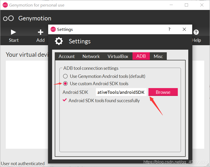Click the Settings gear icon in dialog header
Screen dimensions: 210x167
(x=59, y=41)
